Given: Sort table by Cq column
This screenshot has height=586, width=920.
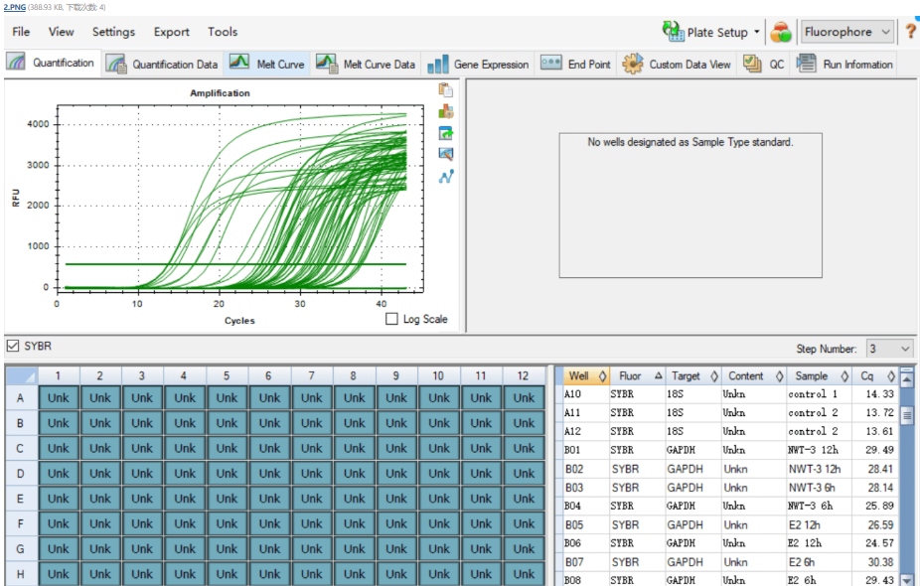Looking at the screenshot, I should (x=874, y=376).
